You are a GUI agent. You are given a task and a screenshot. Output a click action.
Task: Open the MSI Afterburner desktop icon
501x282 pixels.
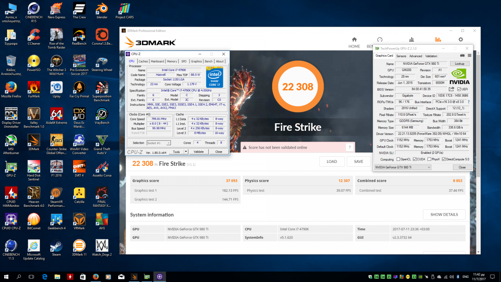pyautogui.click(x=11, y=145)
